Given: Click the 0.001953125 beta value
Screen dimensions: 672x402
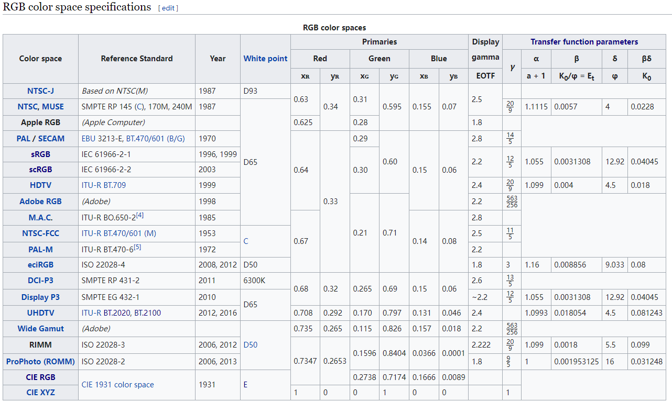Looking at the screenshot, I should pyautogui.click(x=576, y=362).
